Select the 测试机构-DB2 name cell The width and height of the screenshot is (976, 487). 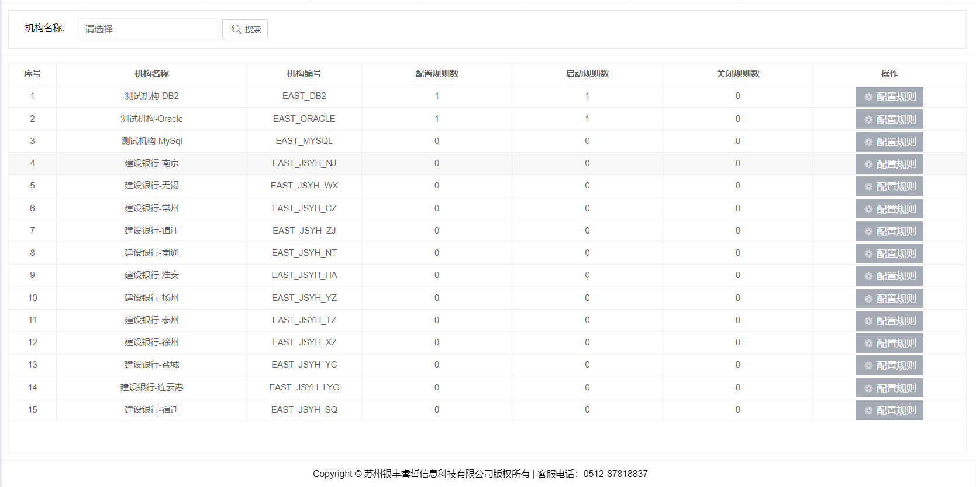click(151, 96)
